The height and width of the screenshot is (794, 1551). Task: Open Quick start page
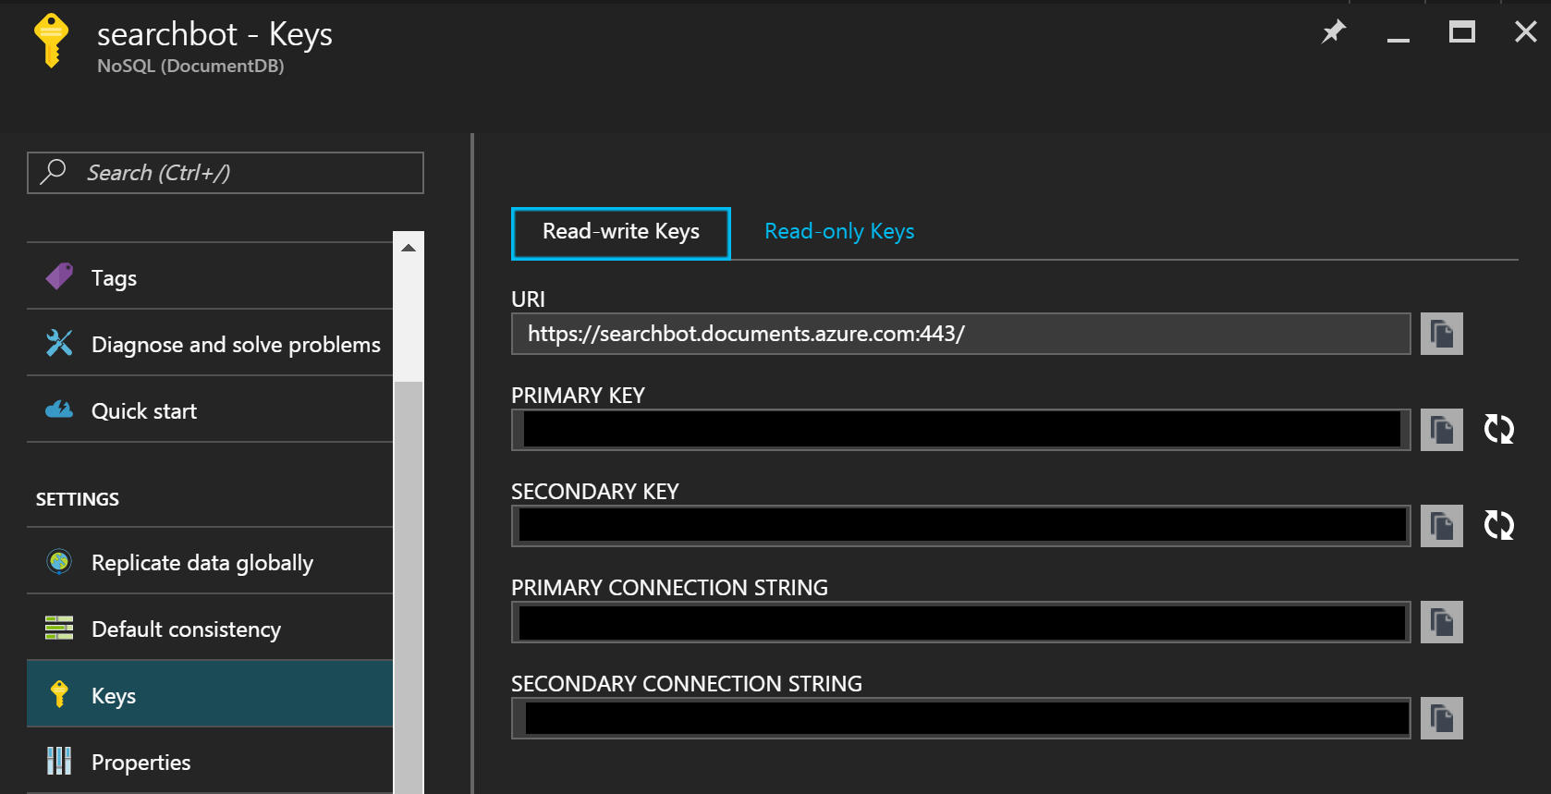tap(210, 409)
